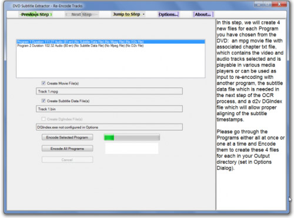The height and width of the screenshot is (218, 294).
Task: Click the Track 1.mpg filename field
Action: coord(109,91)
